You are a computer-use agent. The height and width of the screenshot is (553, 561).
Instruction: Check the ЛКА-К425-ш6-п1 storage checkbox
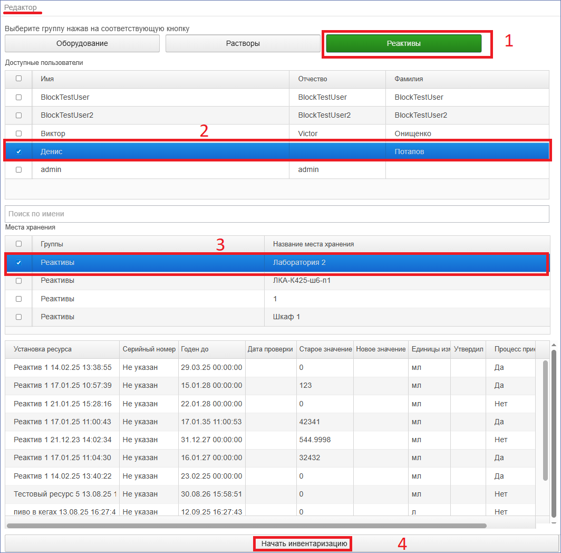pyautogui.click(x=18, y=281)
